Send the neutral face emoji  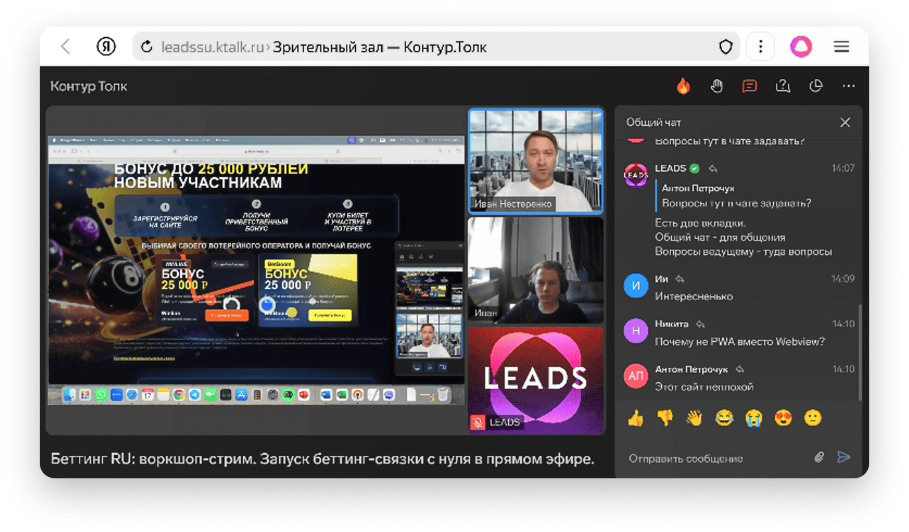point(813,418)
